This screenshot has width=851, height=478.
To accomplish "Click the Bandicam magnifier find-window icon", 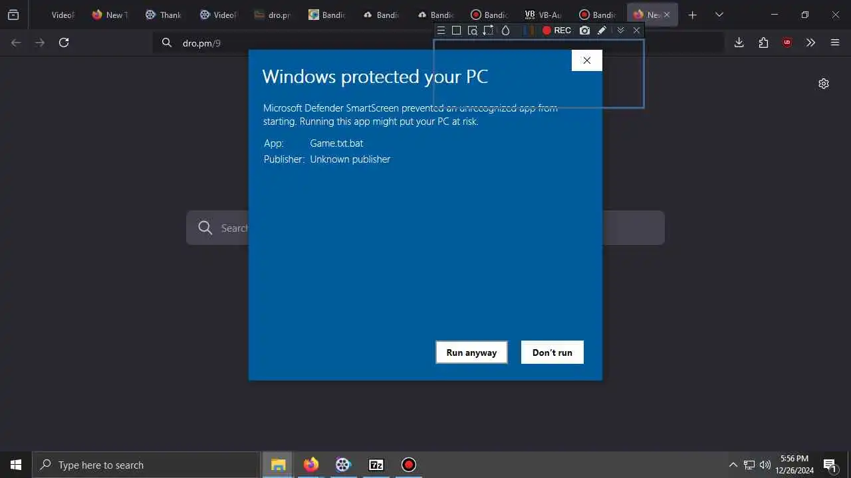I will click(x=473, y=31).
